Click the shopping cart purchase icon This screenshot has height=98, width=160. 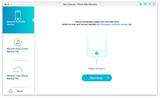click(x=141, y=4)
